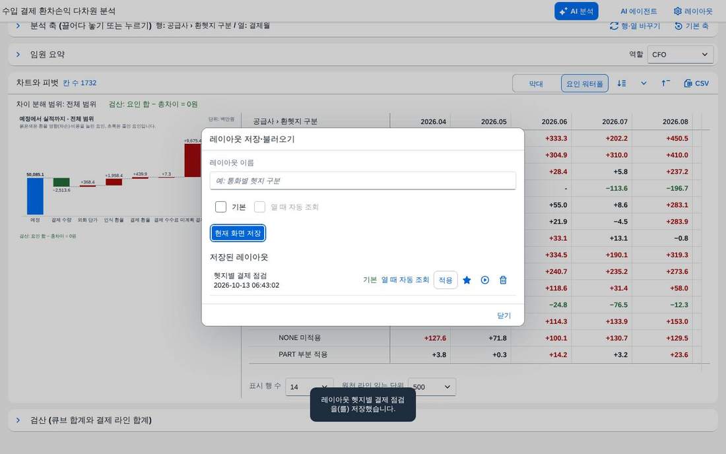
Task: Click the 공급사 › 환헷지 구분 header
Action: [x=285, y=121]
